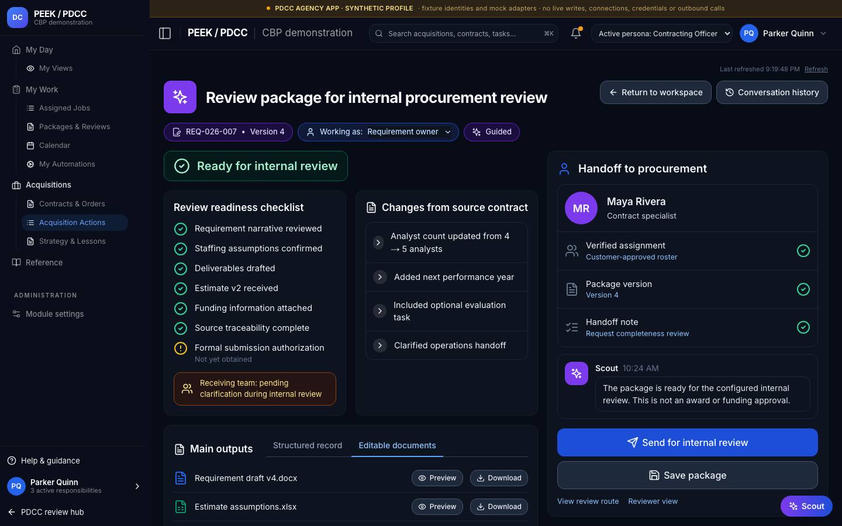This screenshot has width=842, height=526.
Task: Open the floating Scout assistant button
Action: (x=806, y=506)
